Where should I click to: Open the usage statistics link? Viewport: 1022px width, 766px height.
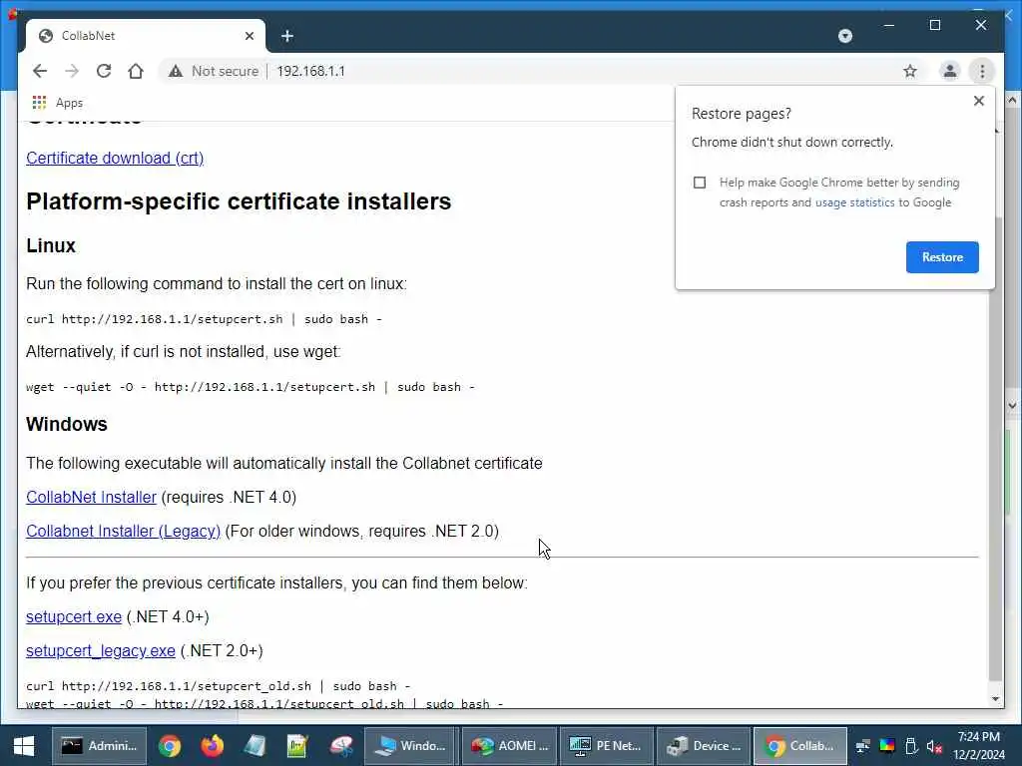(x=854, y=202)
